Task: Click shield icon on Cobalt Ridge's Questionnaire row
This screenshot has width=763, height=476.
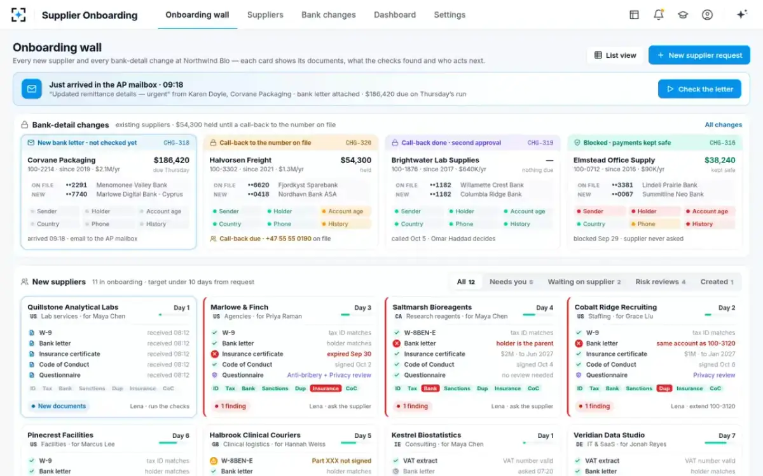Action: point(579,375)
